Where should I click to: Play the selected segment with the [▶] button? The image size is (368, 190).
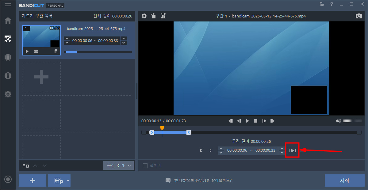tap(292, 150)
